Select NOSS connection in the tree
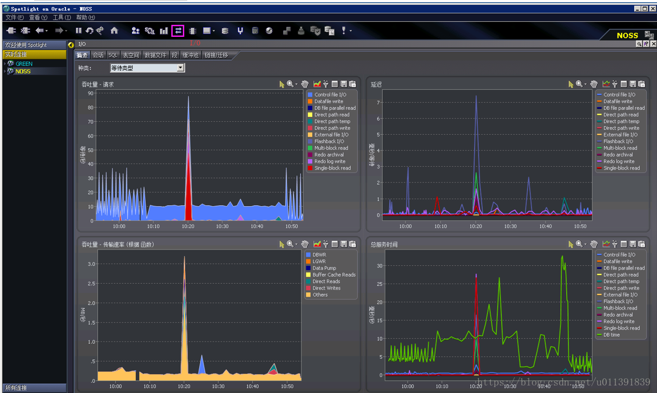The image size is (657, 393). (23, 71)
